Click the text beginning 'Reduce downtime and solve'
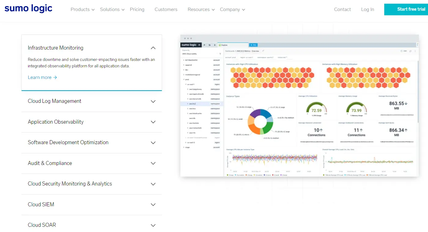 point(91,63)
